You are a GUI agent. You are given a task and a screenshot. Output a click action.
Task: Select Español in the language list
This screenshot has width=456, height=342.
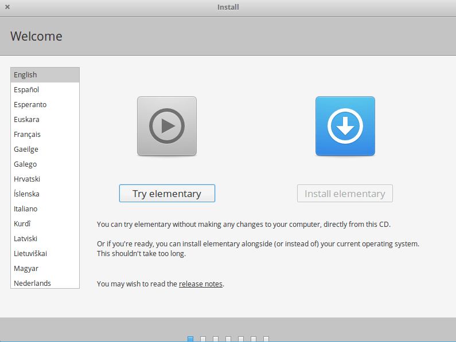tap(45, 89)
